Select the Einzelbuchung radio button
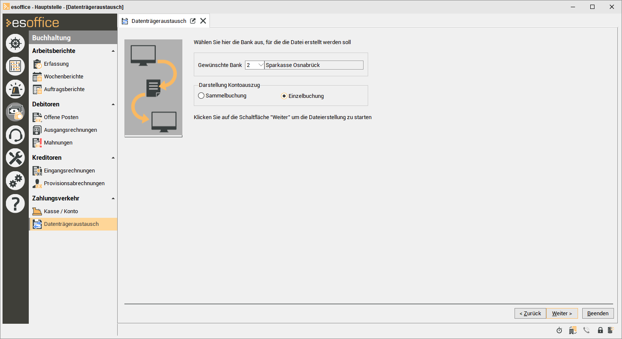622x339 pixels. pyautogui.click(x=284, y=96)
